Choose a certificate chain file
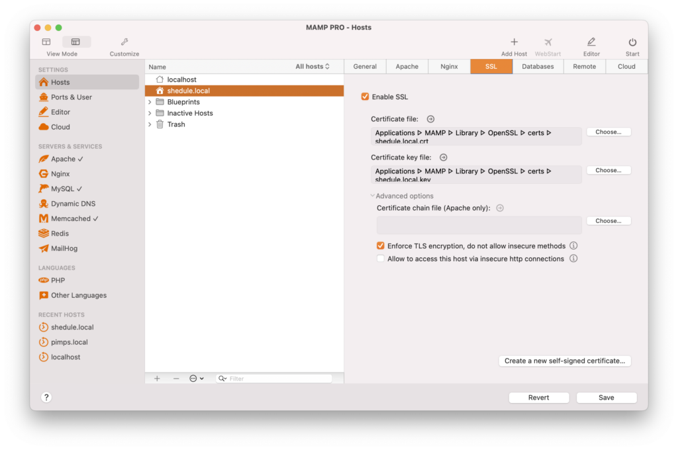The height and width of the screenshot is (450, 678). coord(608,221)
